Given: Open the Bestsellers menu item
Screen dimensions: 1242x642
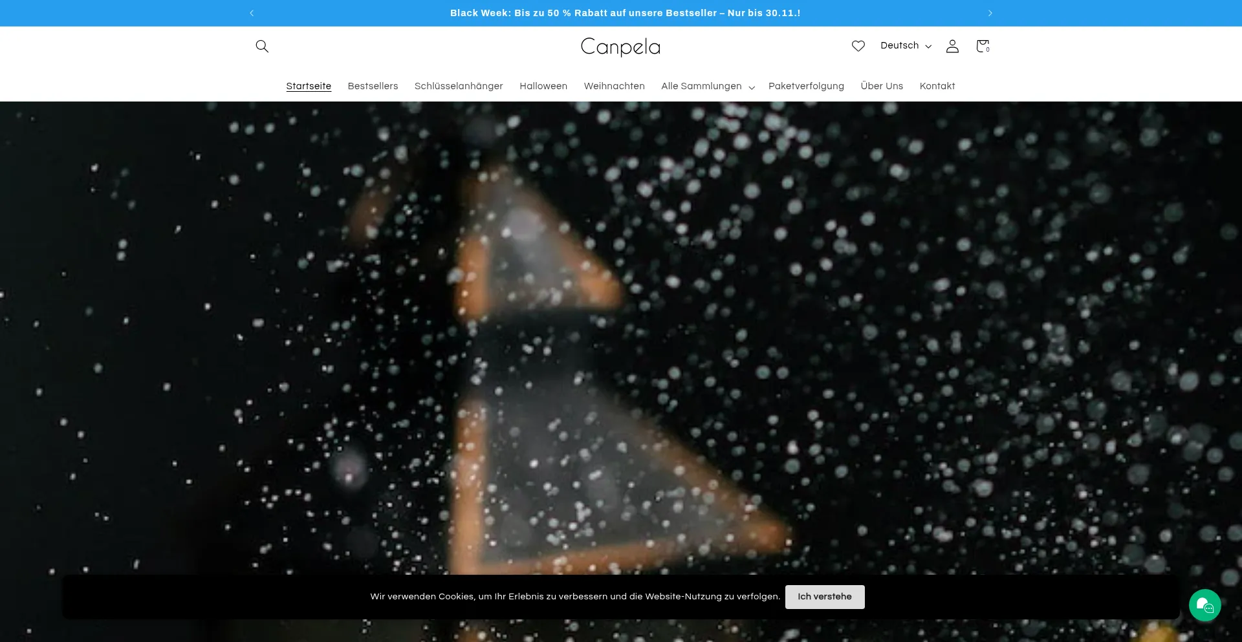Looking at the screenshot, I should coord(373,87).
